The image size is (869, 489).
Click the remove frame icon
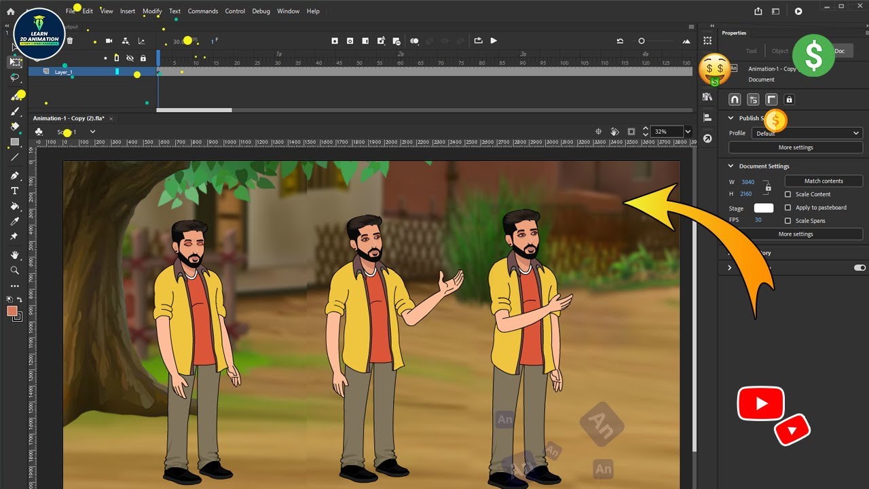coord(396,41)
